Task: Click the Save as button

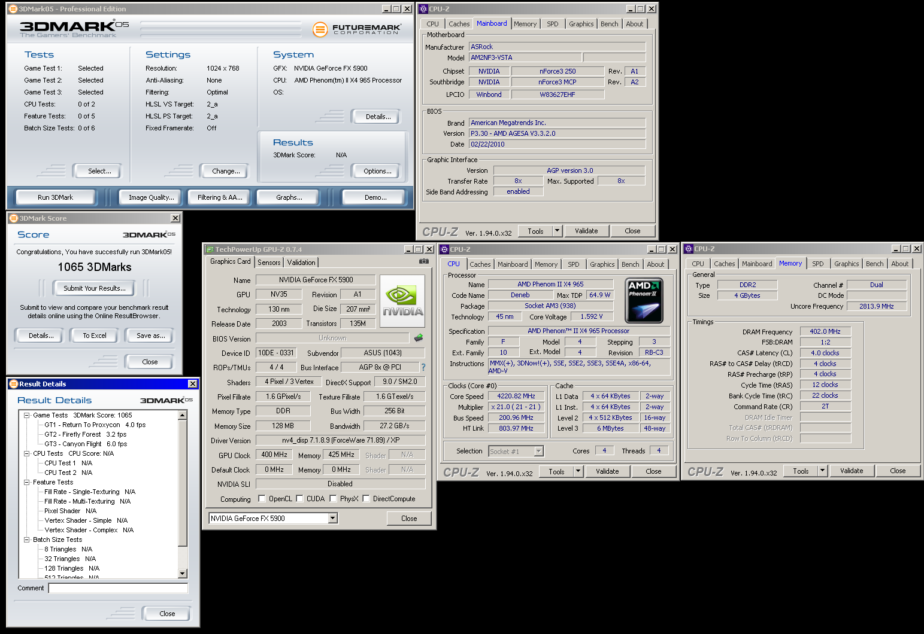Action: [x=150, y=336]
